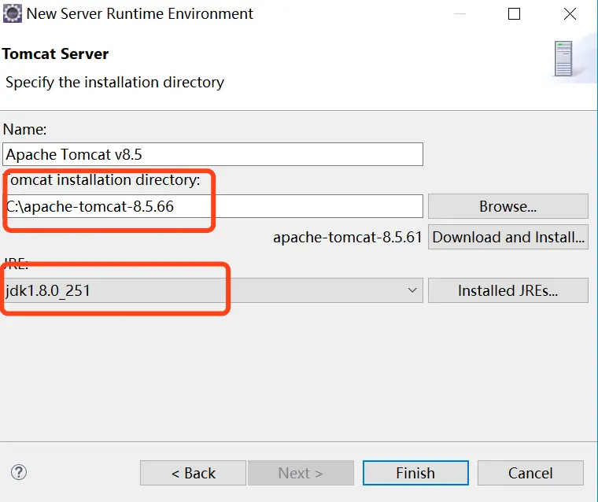Click the apache-tomcat-8.5.61 version label
This screenshot has height=502, width=598.
(x=347, y=237)
